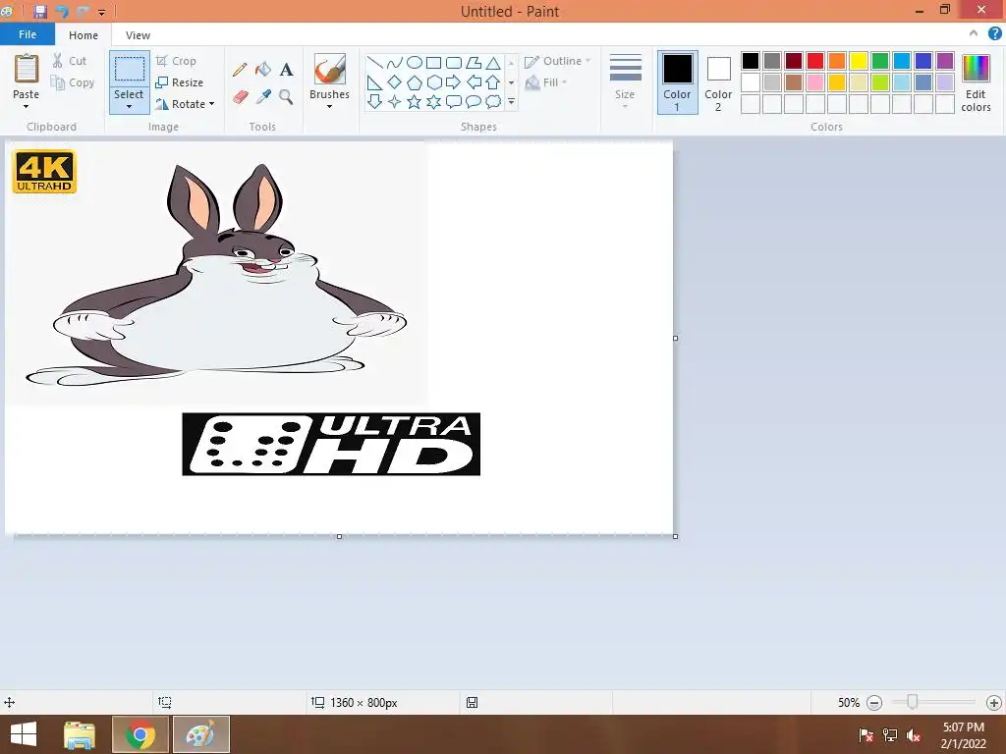Viewport: 1006px width, 754px height.
Task: Pick the purple color swatch
Action: pyautogui.click(x=945, y=61)
